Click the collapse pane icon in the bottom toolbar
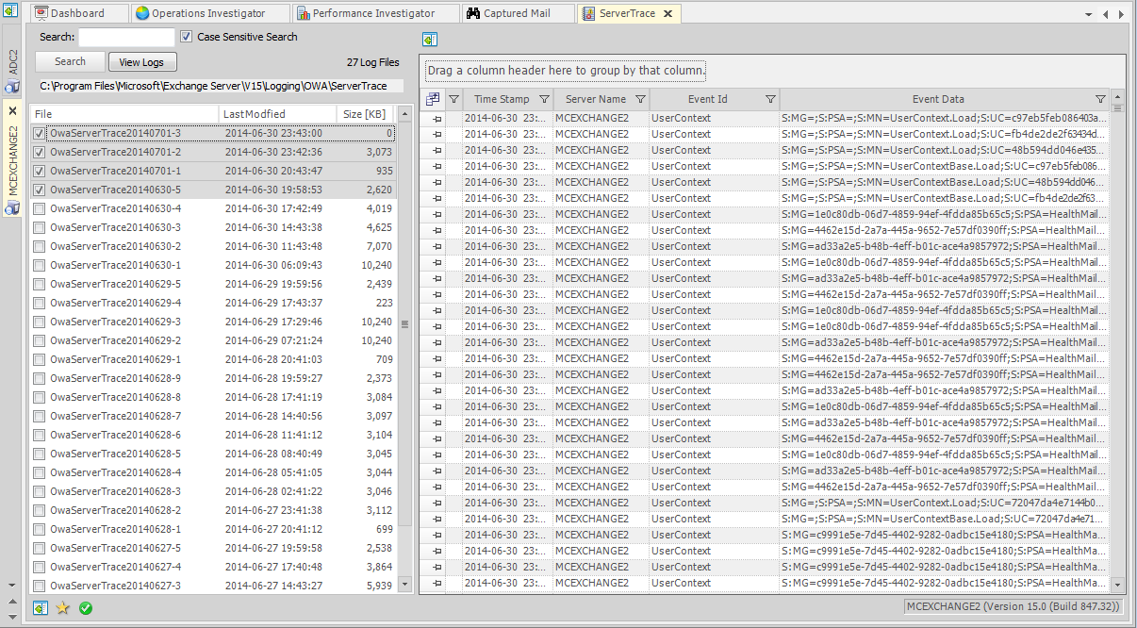1137x628 pixels. point(41,608)
